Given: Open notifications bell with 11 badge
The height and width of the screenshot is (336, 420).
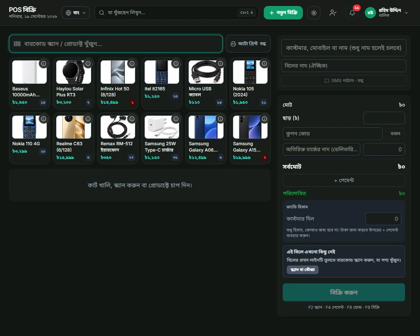Looking at the screenshot, I should pos(352,13).
